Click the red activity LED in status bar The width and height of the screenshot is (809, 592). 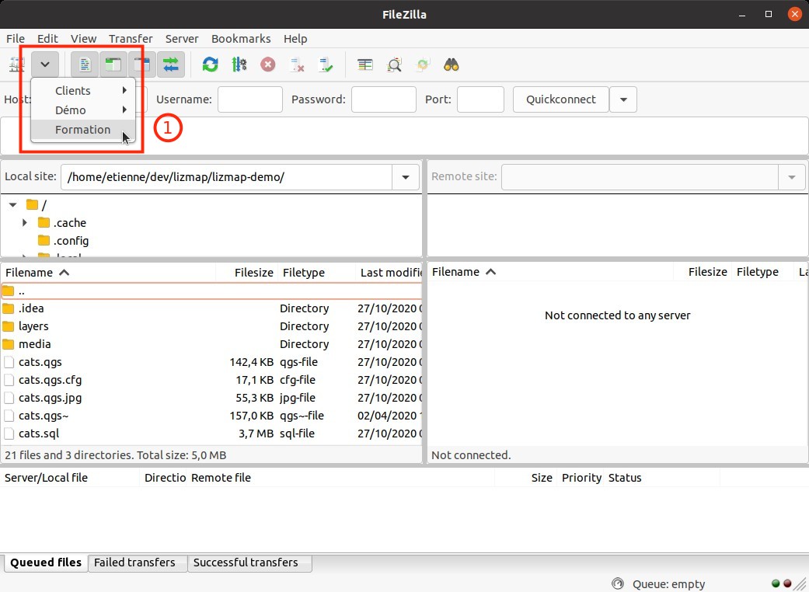tap(787, 583)
